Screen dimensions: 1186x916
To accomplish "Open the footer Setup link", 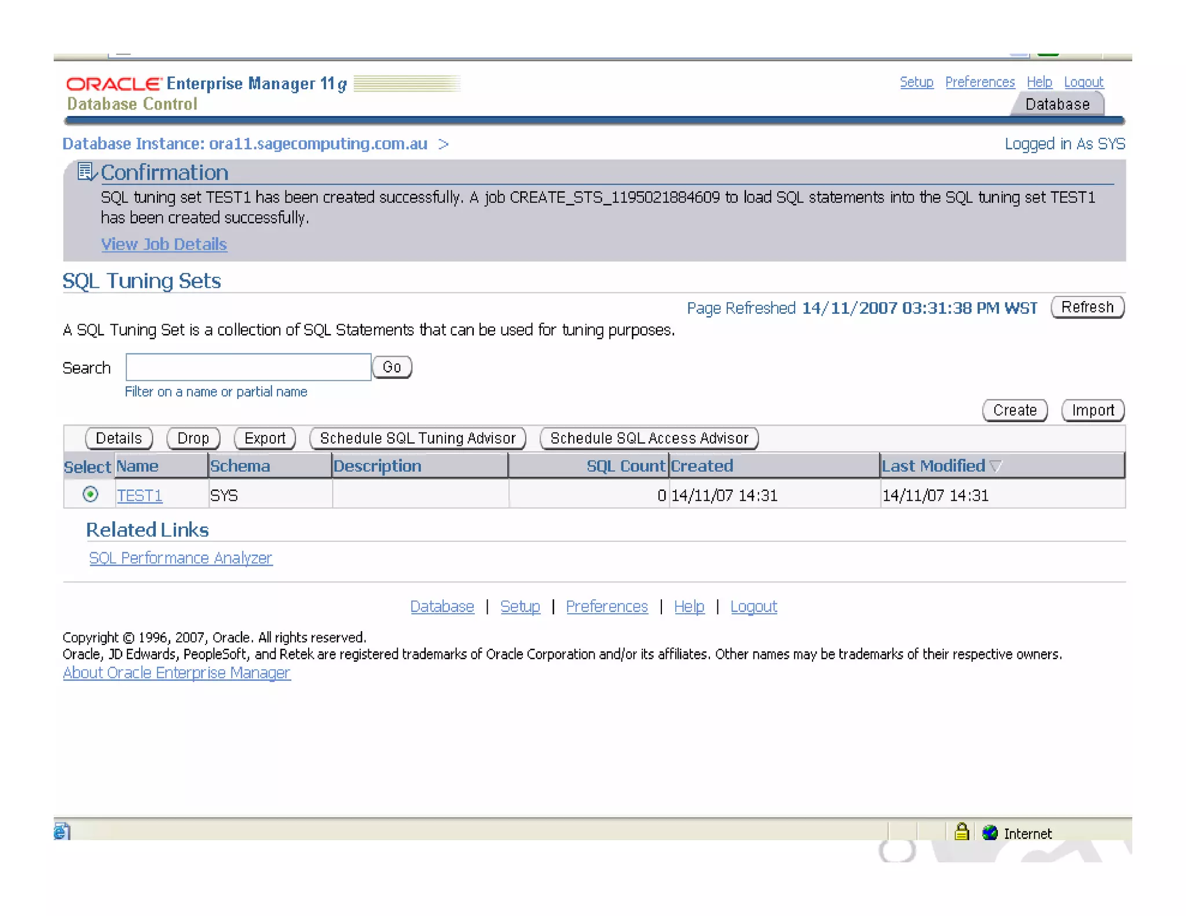I will click(520, 607).
